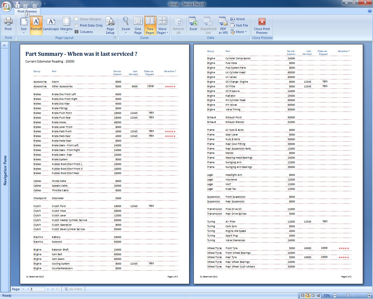Open Access Help question mark

tap(370, 11)
